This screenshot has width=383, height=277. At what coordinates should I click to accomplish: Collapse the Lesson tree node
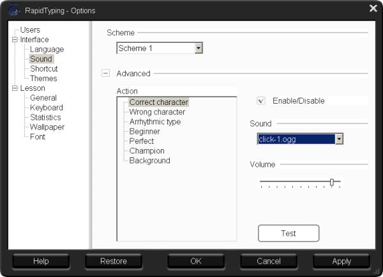click(x=15, y=88)
